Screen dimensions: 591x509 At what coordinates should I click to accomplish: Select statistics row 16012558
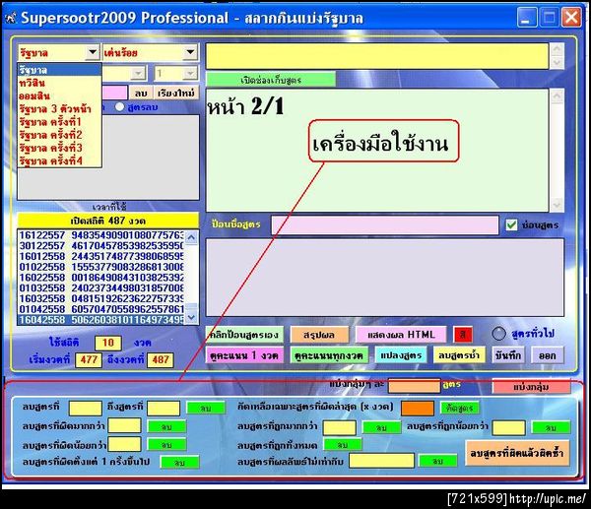tap(101, 256)
